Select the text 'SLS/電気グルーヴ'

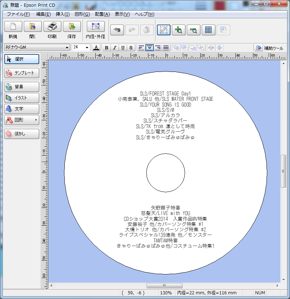coord(165,132)
